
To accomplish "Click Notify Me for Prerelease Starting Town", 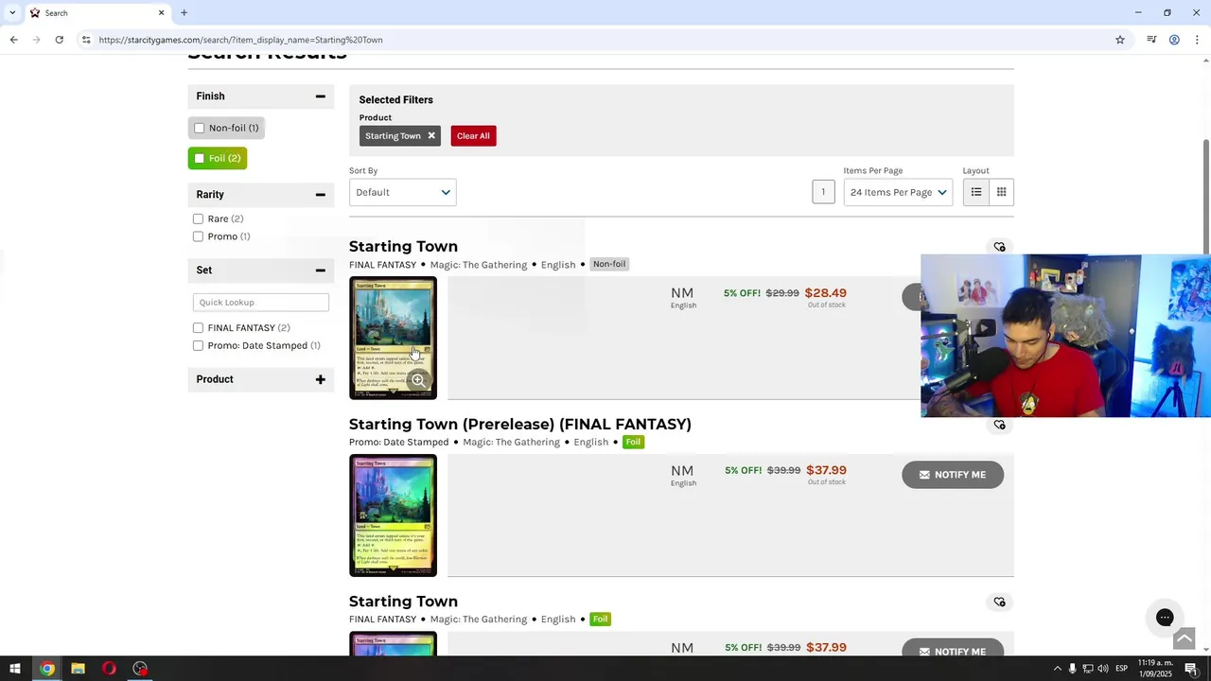I will 953,475.
